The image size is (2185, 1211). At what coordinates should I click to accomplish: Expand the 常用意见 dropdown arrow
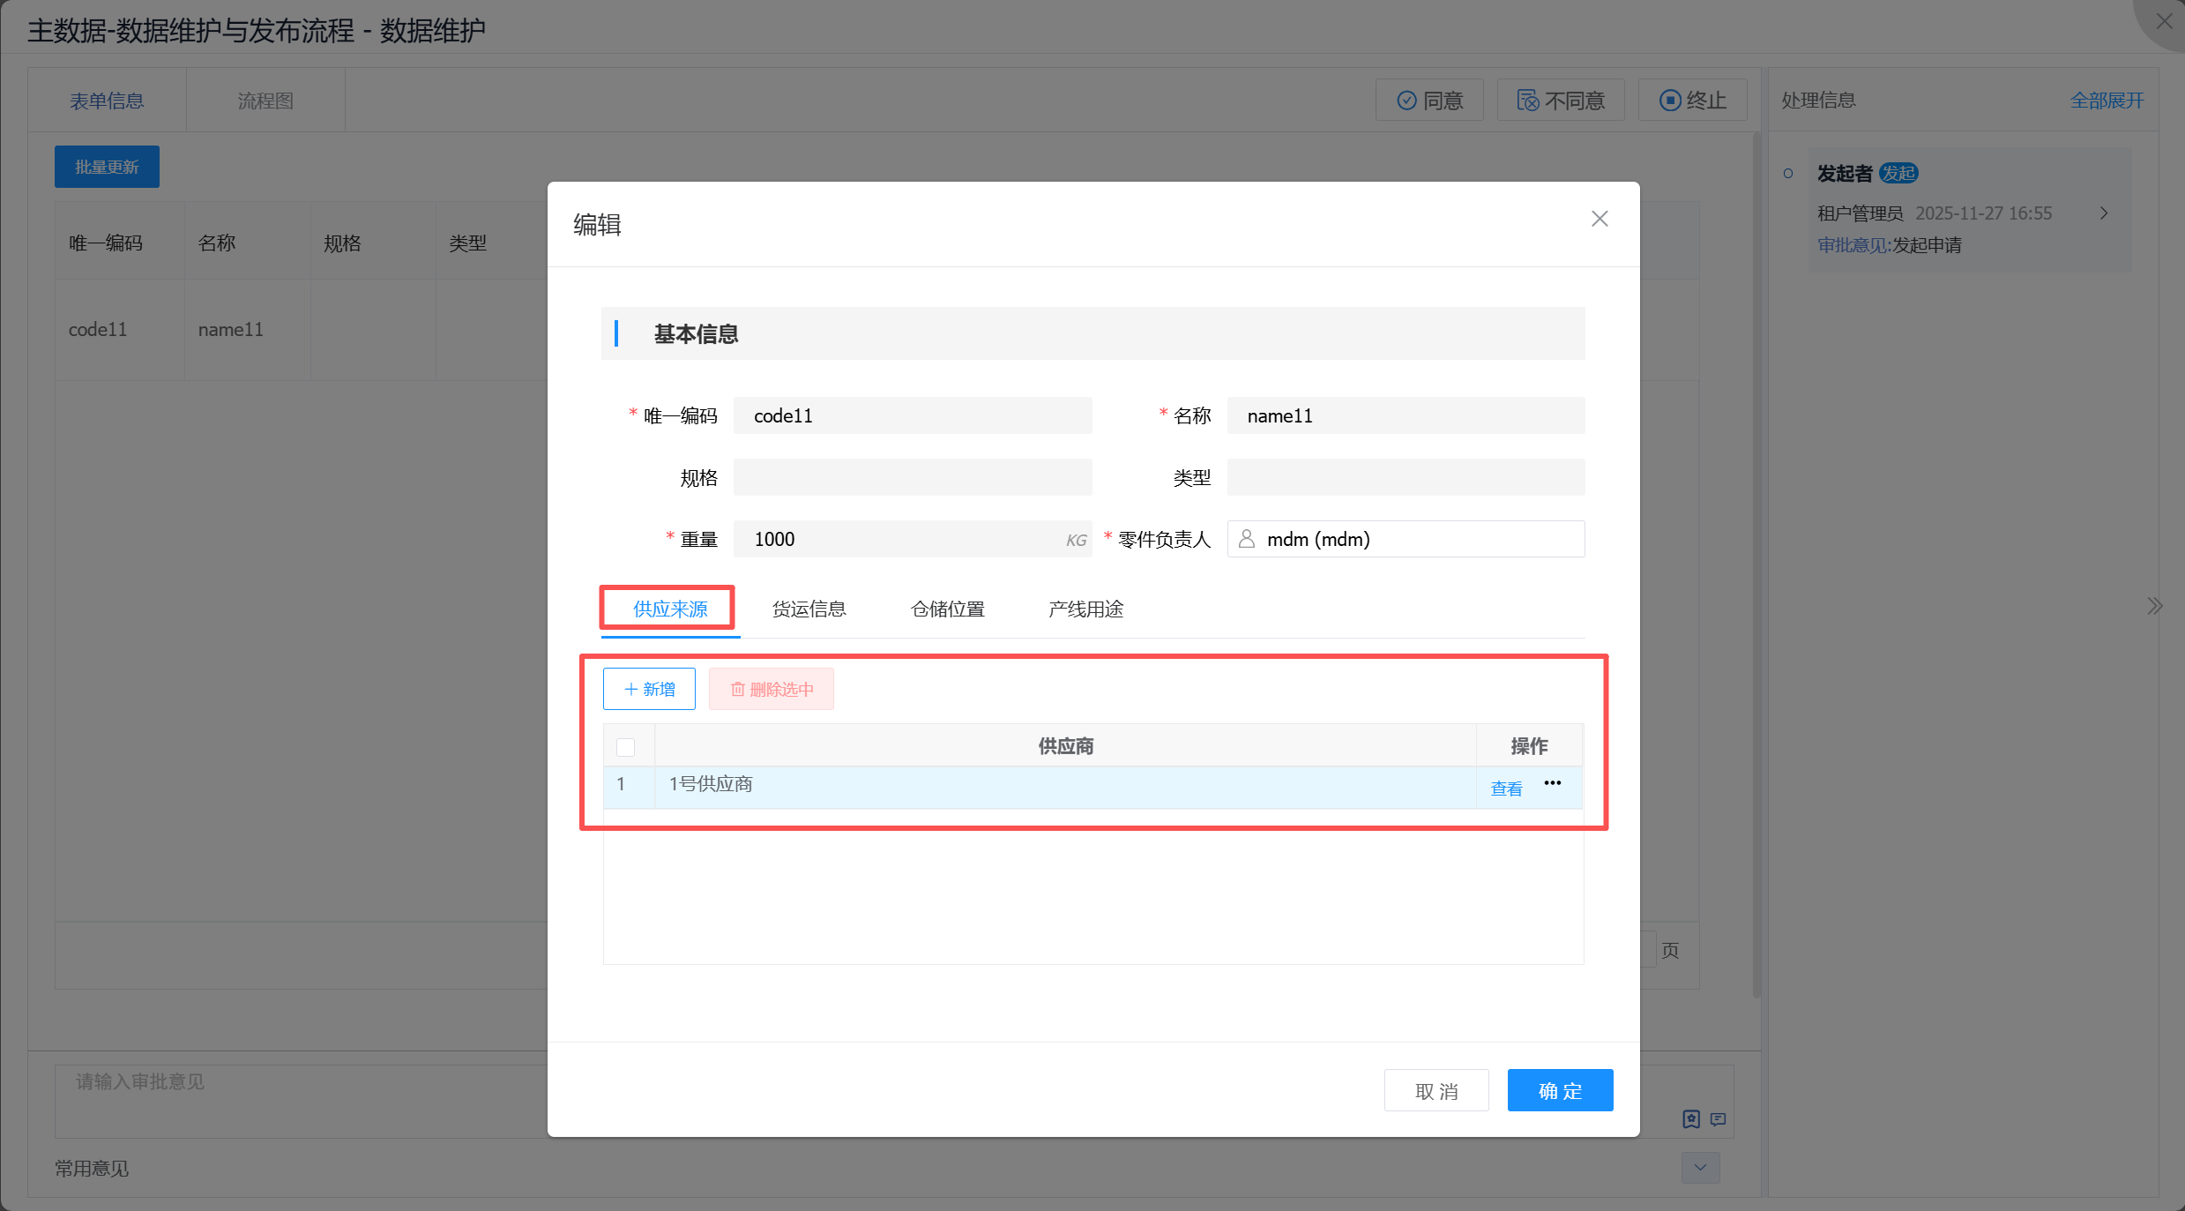click(x=1700, y=1168)
